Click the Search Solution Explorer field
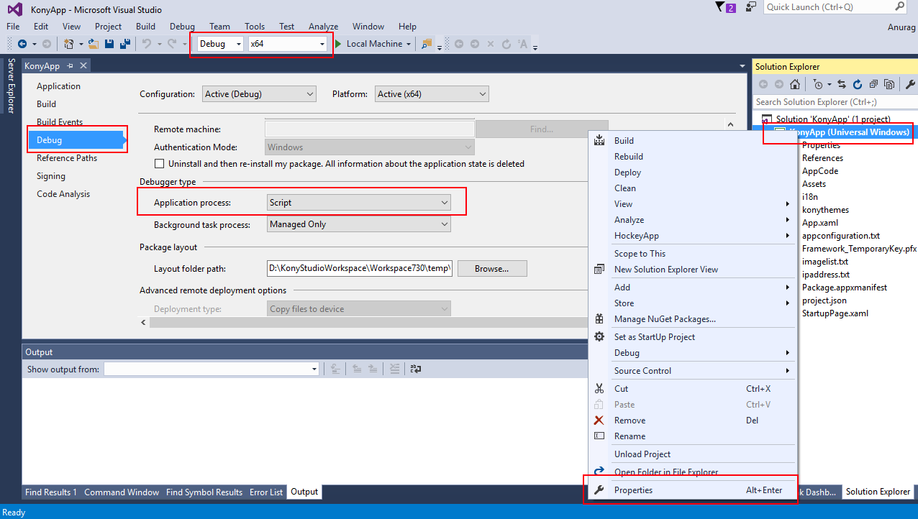 point(835,102)
